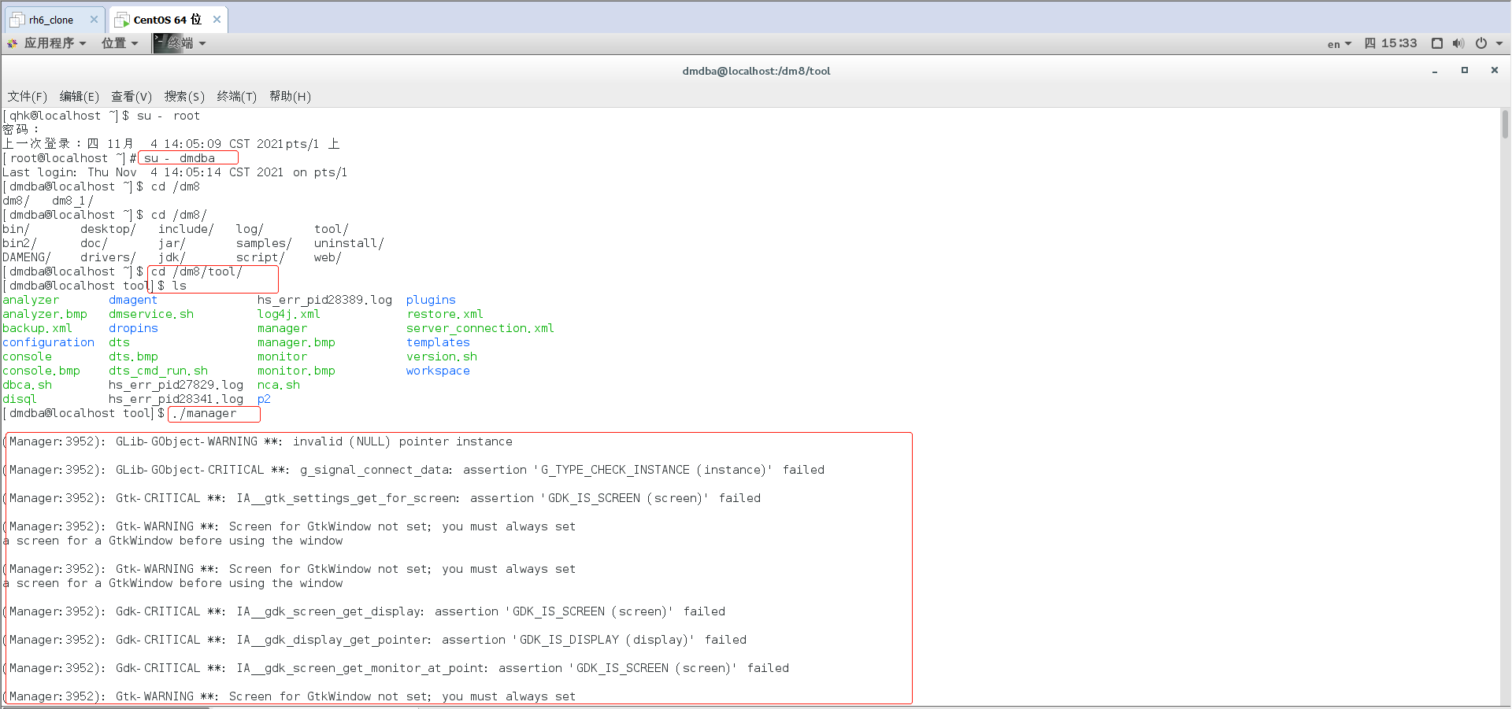Click 'DAMENG/' in directory listing

27,257
